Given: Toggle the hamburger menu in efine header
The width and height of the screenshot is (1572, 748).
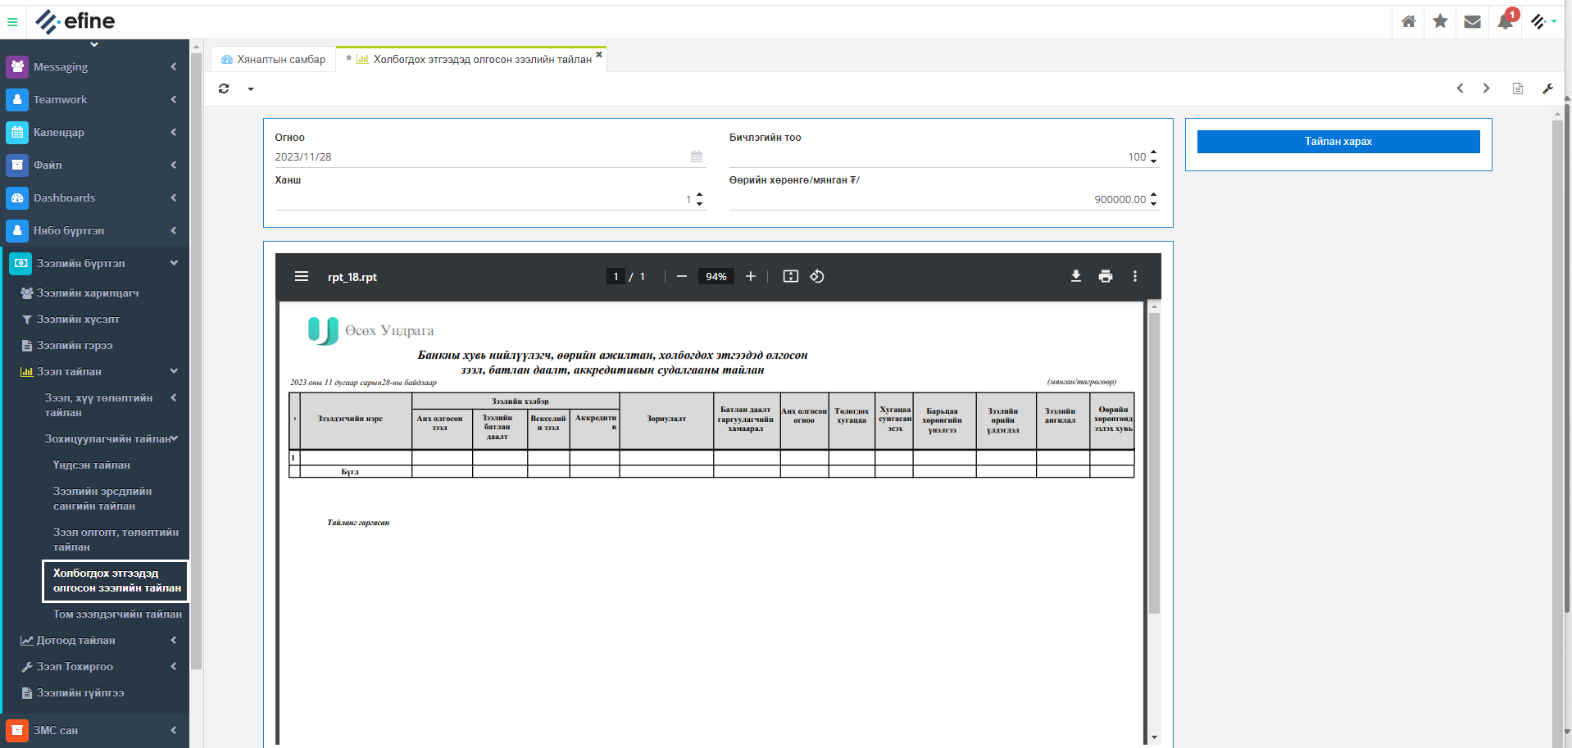Looking at the screenshot, I should click(12, 22).
